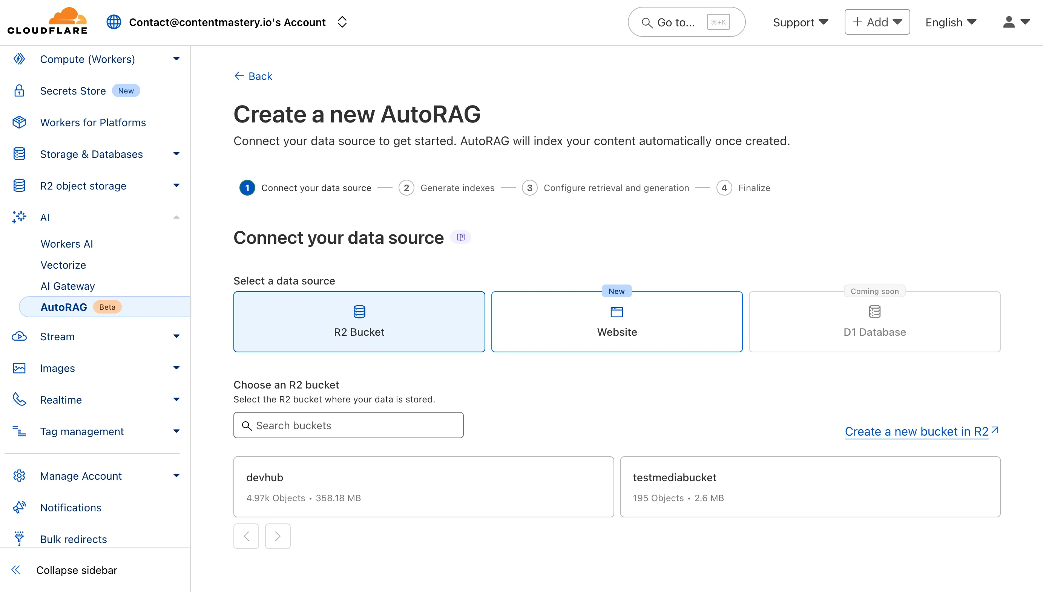Click the Compute (Workers) sidebar icon

[19, 60]
